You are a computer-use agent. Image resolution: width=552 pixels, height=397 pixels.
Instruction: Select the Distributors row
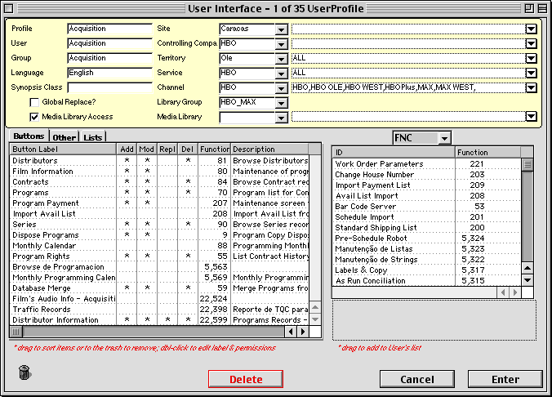160,161
